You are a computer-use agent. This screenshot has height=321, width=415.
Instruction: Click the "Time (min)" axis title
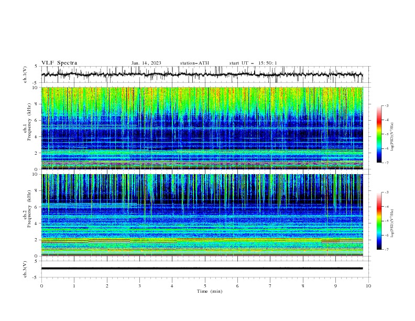[210, 291]
